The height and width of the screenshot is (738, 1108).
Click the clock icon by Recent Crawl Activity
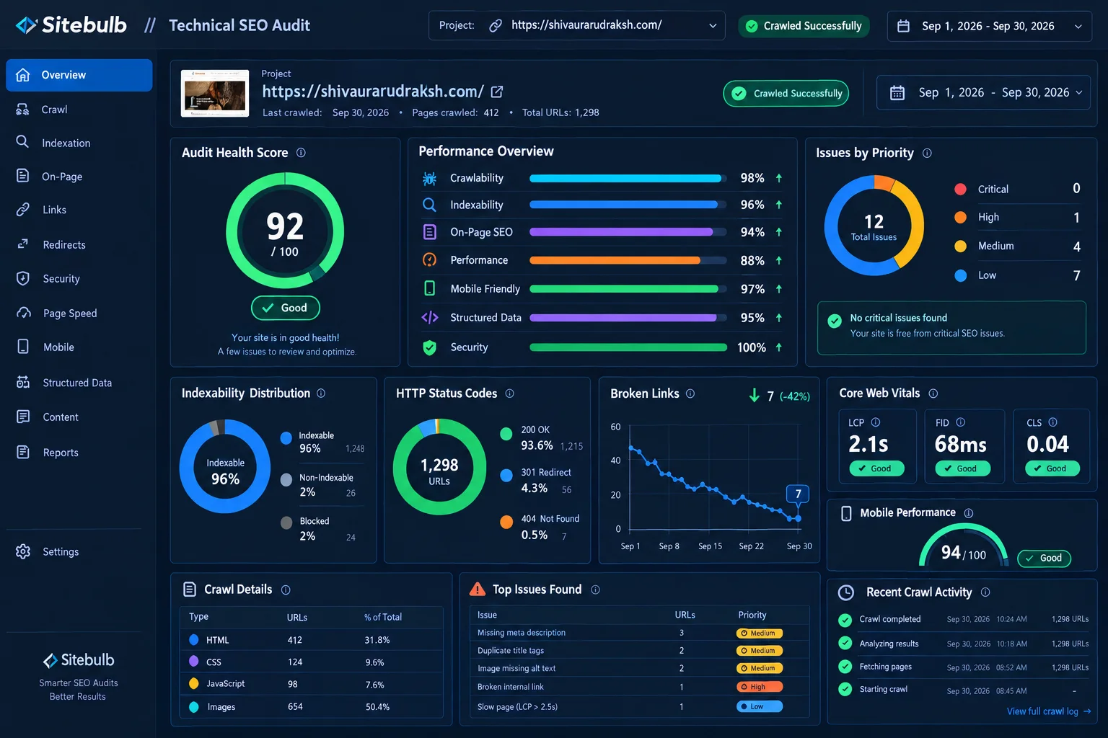point(846,592)
